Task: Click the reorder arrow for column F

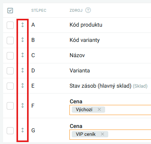Action: [23, 105]
